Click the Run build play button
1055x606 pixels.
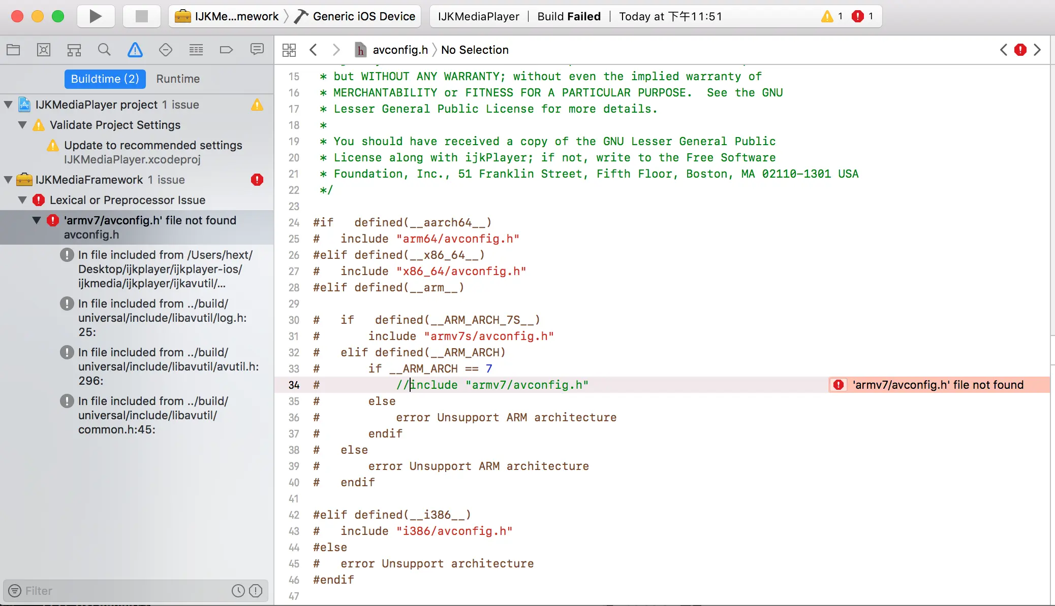95,16
